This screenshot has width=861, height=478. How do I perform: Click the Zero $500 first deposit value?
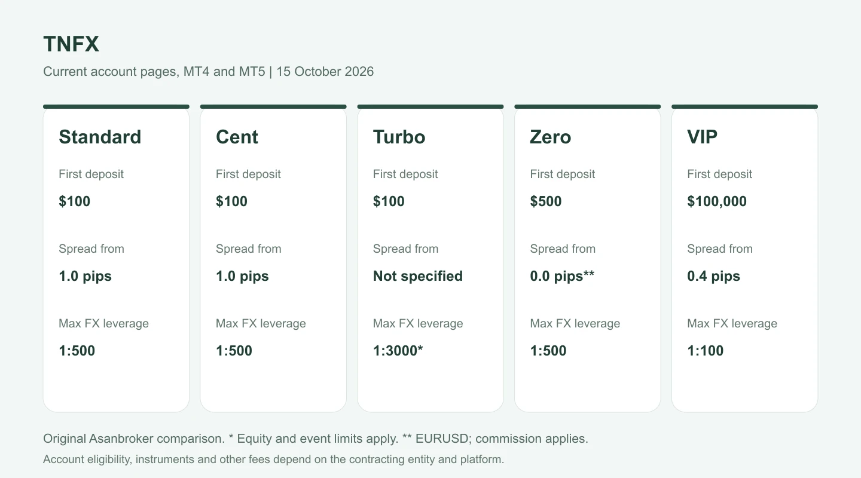[x=546, y=201]
